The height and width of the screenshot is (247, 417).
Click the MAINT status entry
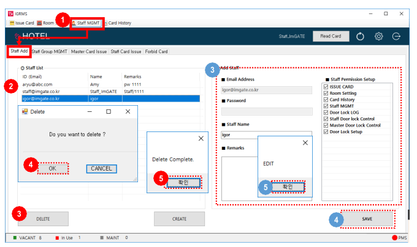coord(114,238)
